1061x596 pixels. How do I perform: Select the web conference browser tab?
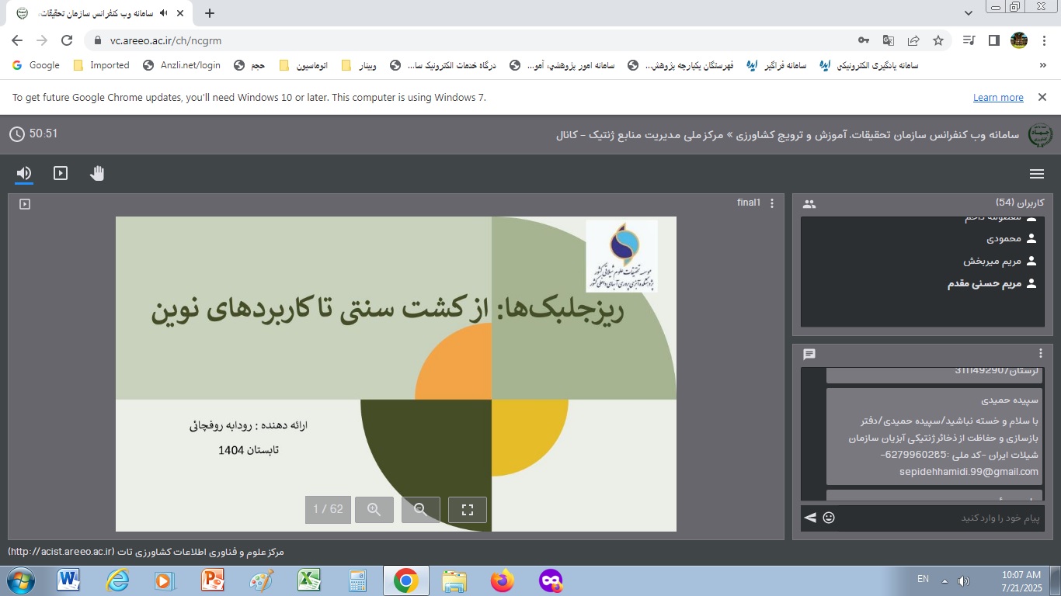click(99, 13)
